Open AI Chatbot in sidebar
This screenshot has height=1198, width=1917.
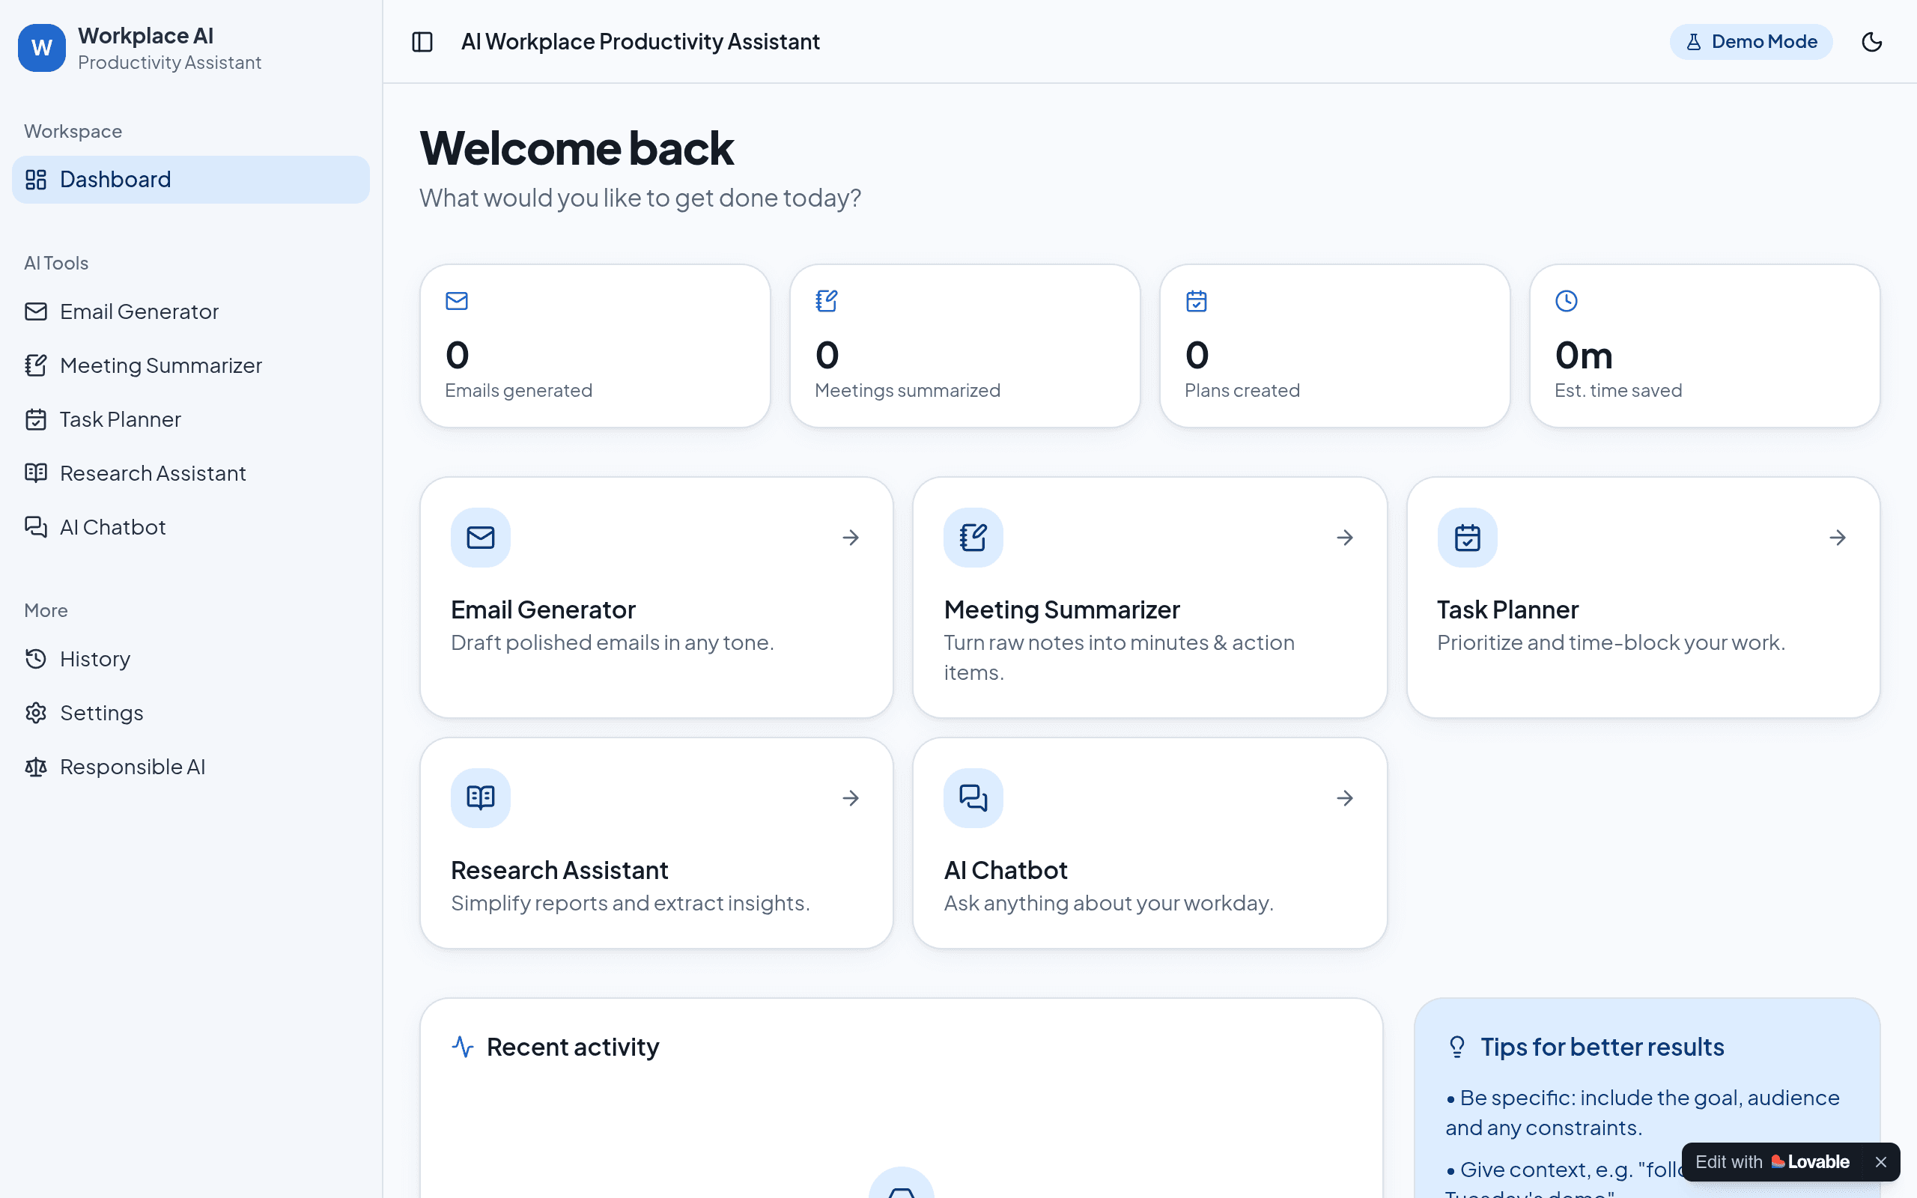191,527
